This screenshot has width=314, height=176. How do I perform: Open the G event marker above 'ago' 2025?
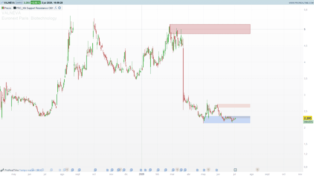[x=67, y=170]
